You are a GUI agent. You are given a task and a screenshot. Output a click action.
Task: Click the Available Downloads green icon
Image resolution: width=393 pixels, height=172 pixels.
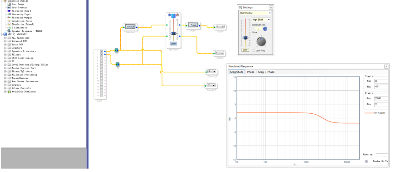[9, 92]
